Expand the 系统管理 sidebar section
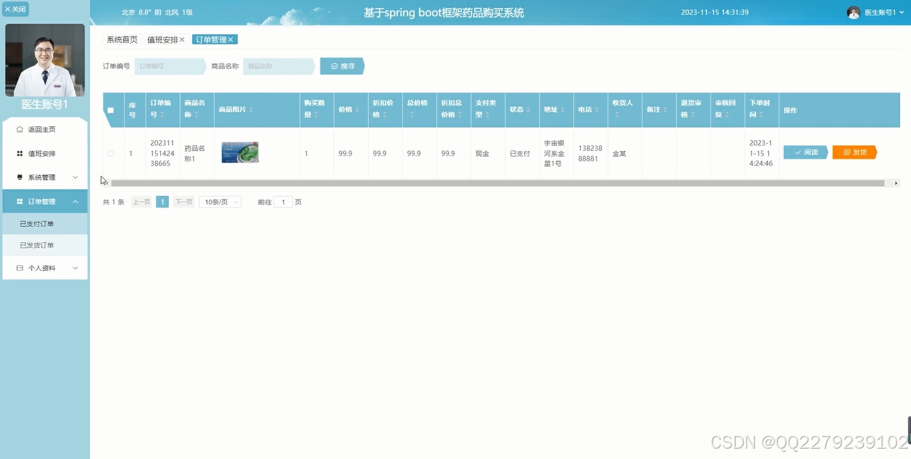The height and width of the screenshot is (459, 911). (45, 177)
